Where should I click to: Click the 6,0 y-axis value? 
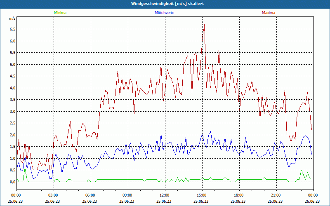pos(12,41)
